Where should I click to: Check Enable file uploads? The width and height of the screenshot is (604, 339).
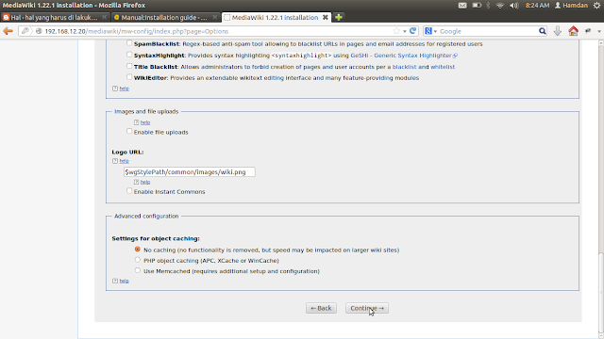pos(129,132)
